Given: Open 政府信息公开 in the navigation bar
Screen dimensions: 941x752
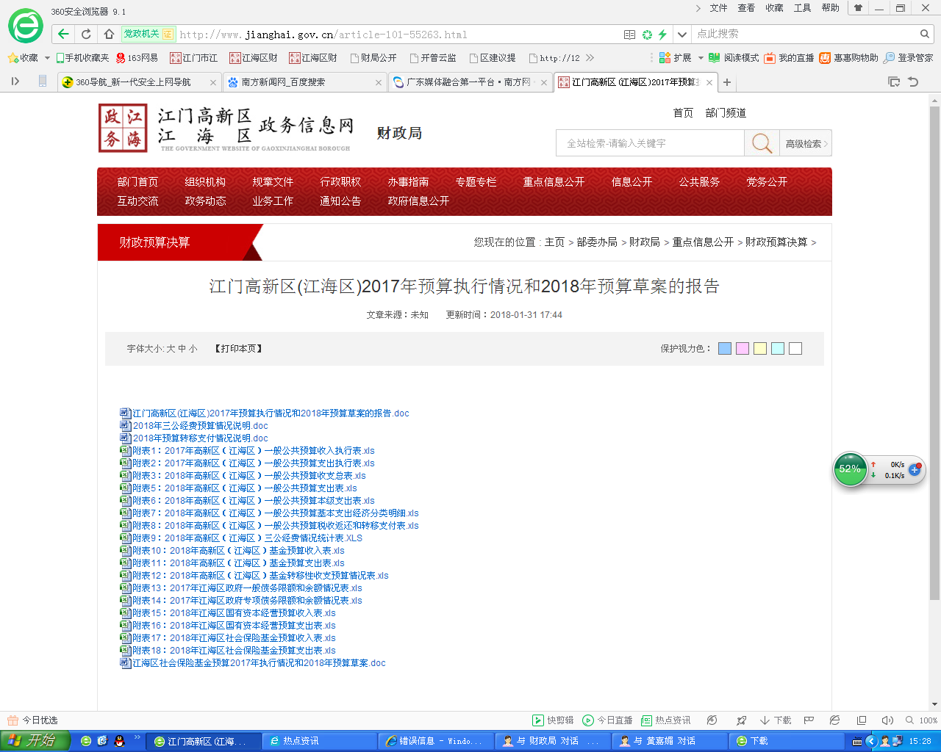Looking at the screenshot, I should point(418,201).
